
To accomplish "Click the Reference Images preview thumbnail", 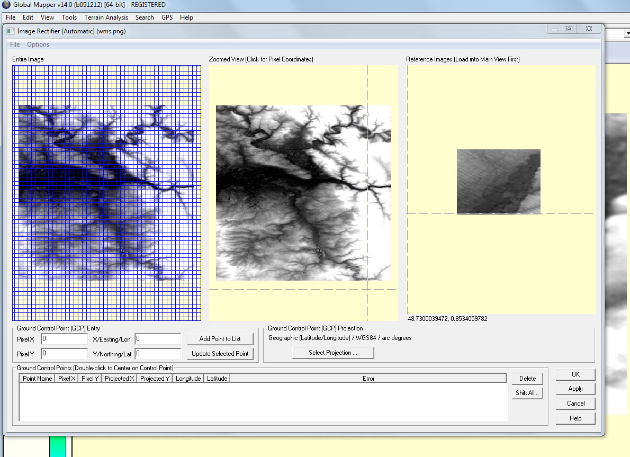I will (x=498, y=182).
